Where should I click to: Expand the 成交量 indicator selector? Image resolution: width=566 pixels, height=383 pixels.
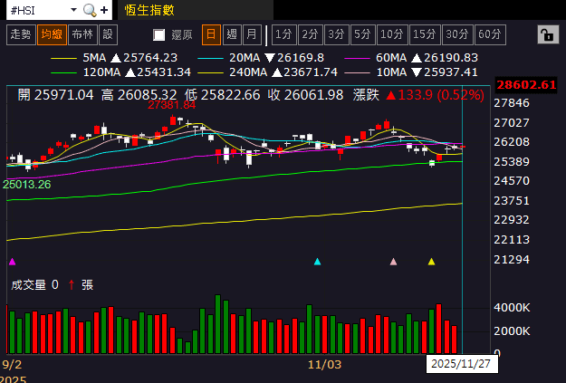[27, 284]
